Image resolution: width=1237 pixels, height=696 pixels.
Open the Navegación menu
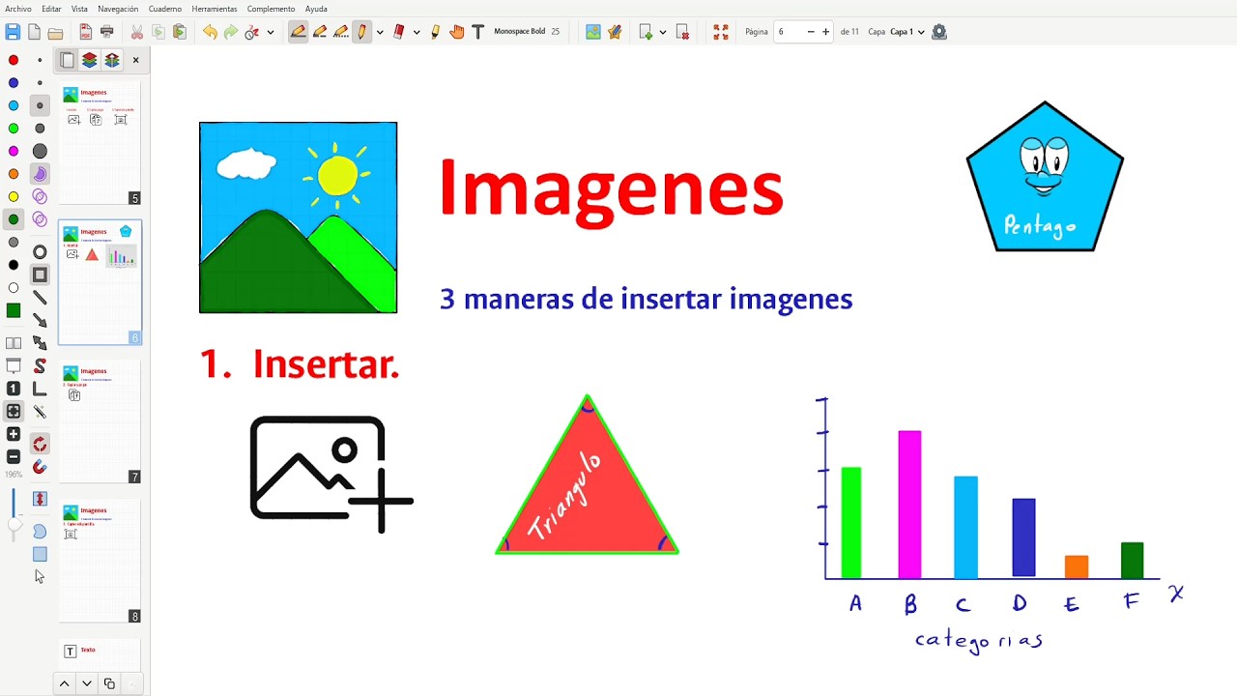(118, 9)
